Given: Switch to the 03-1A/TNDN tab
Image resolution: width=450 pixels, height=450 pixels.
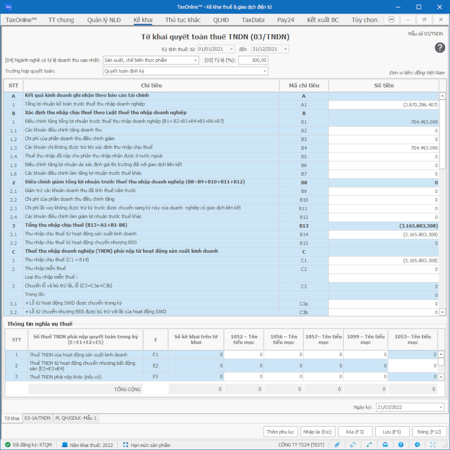Looking at the screenshot, I should (37, 418).
